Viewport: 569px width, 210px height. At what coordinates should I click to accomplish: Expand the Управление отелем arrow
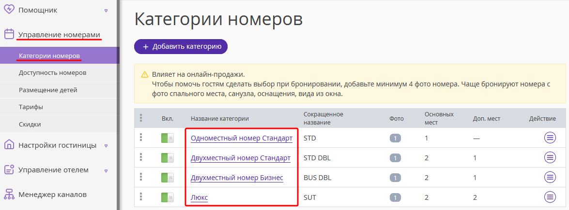pos(106,170)
